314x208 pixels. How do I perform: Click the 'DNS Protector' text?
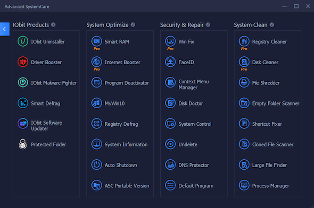(194, 165)
